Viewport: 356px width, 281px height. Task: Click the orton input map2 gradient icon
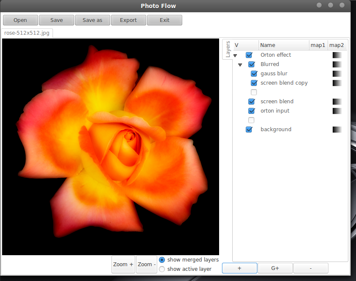[337, 110]
